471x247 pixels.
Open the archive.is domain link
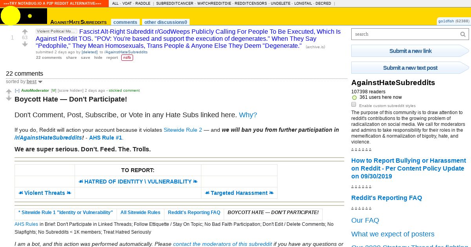[315, 47]
